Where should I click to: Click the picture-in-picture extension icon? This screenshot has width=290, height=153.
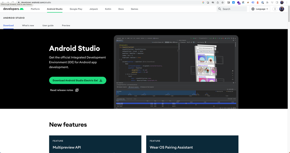pos(228,2)
